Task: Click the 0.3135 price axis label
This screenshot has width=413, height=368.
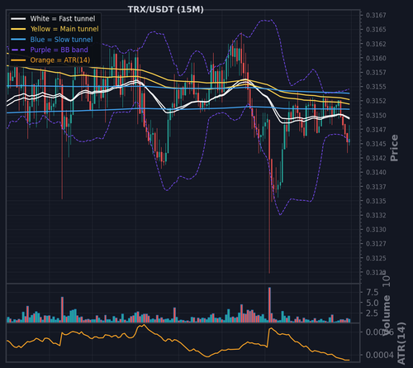Action: [376, 201]
